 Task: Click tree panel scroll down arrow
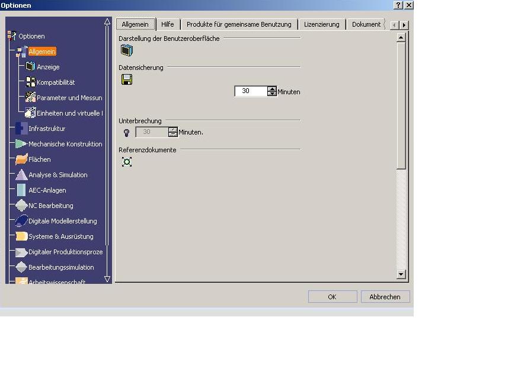(107, 279)
